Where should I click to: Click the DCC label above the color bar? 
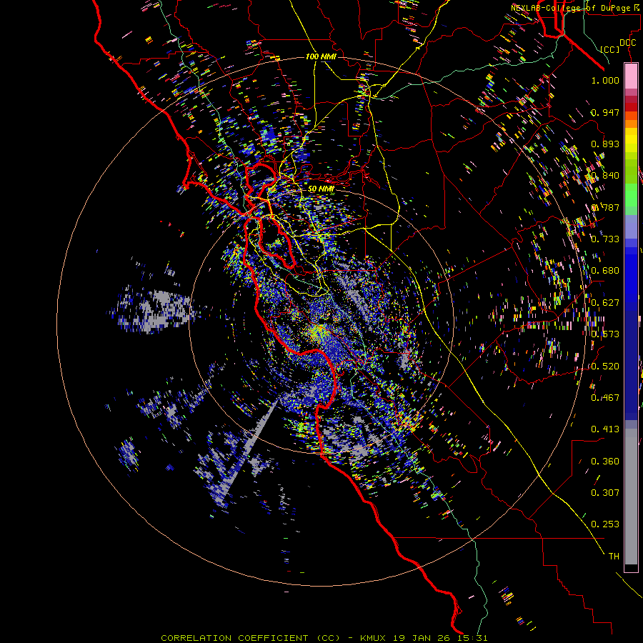pyautogui.click(x=628, y=42)
